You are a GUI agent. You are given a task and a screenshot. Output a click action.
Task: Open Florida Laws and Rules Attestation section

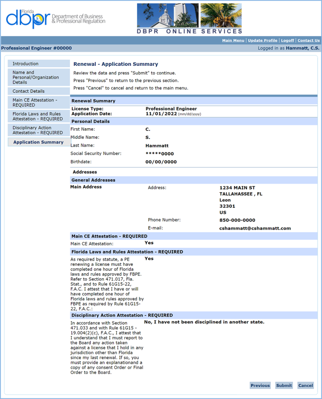(x=39, y=116)
